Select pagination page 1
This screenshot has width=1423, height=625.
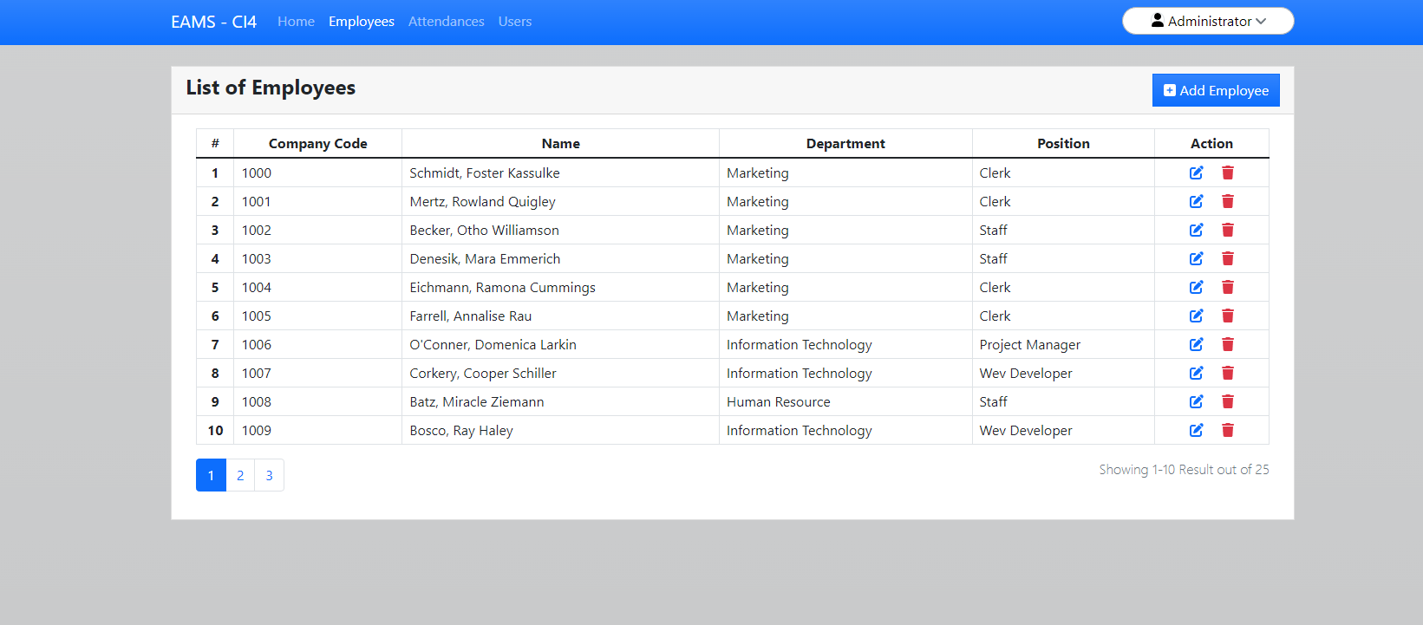tap(211, 475)
